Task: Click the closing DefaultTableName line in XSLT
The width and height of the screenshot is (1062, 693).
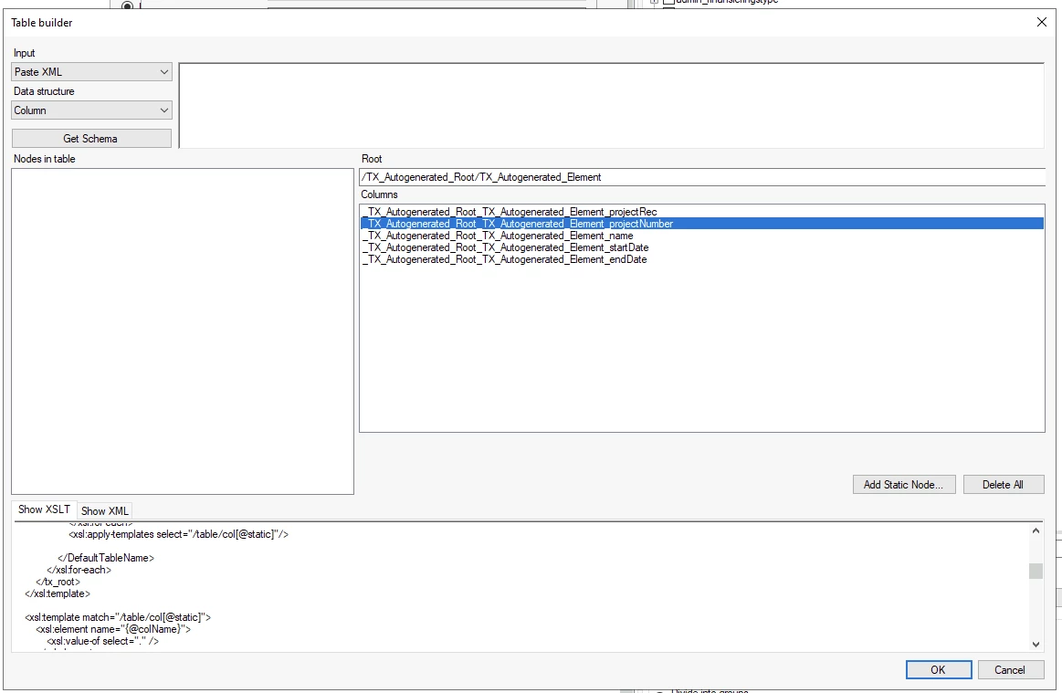Action: coord(106,558)
